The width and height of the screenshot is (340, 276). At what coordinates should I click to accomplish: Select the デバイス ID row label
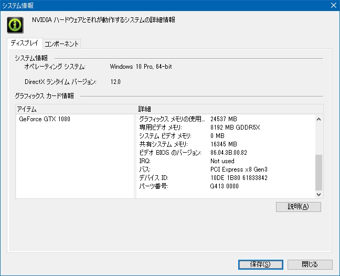tap(154, 178)
